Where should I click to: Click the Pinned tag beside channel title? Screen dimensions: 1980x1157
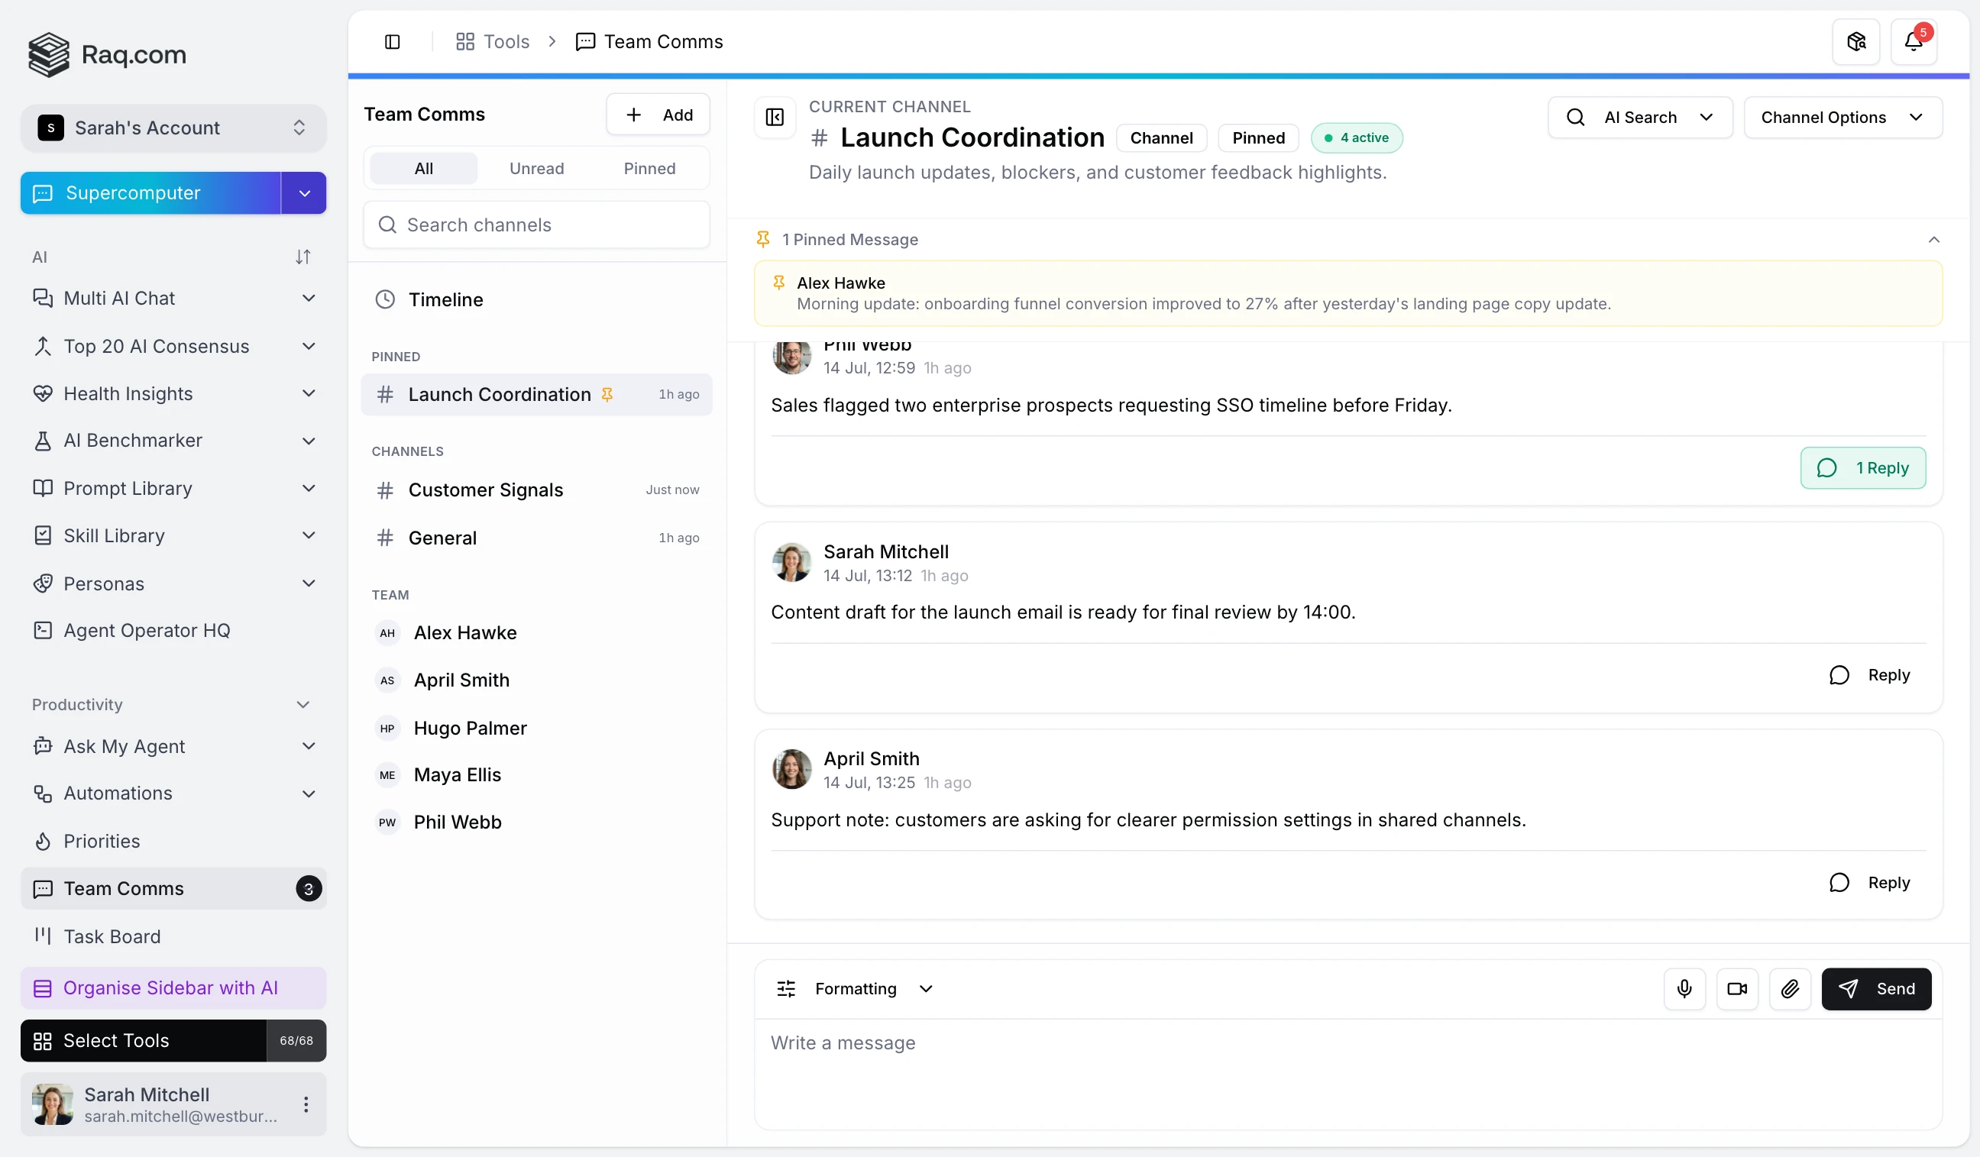[1258, 137]
